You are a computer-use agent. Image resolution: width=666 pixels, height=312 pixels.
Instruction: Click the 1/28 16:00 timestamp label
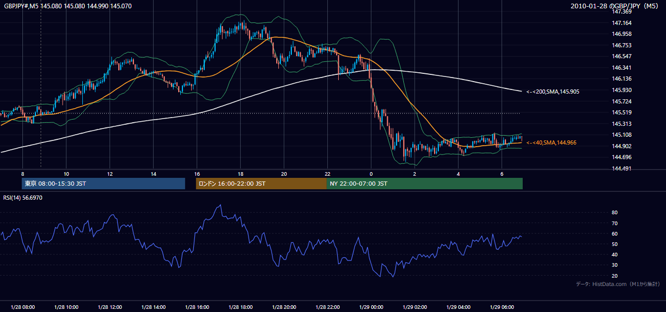pos(197,307)
